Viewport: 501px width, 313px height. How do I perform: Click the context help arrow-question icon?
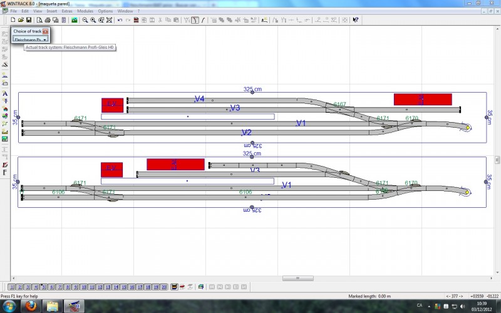[355, 20]
